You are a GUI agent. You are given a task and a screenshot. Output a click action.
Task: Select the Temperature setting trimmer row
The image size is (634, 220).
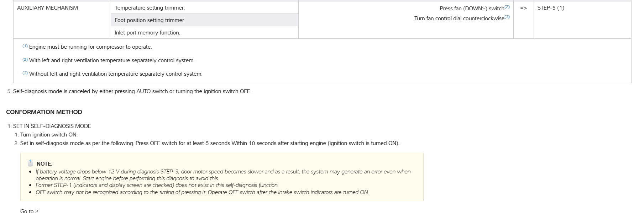[150, 8]
